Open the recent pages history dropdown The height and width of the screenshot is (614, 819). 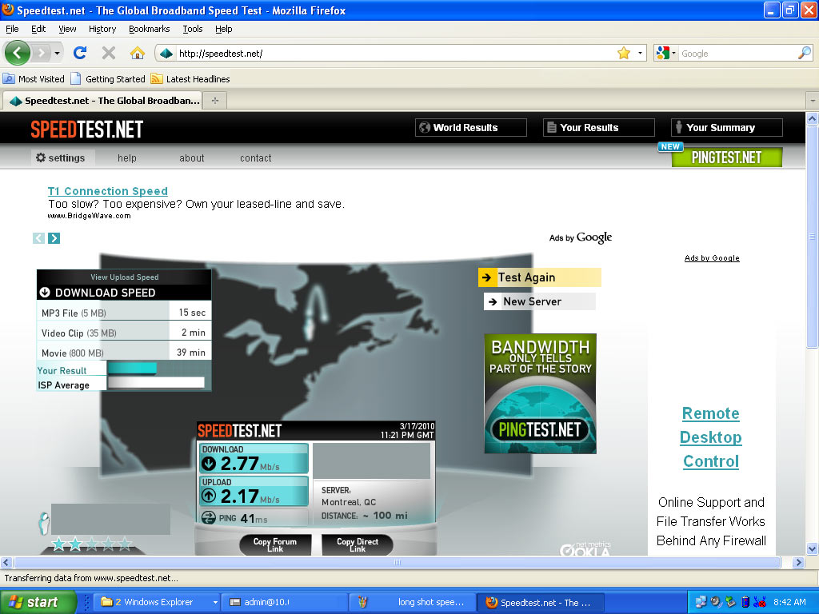click(x=57, y=54)
